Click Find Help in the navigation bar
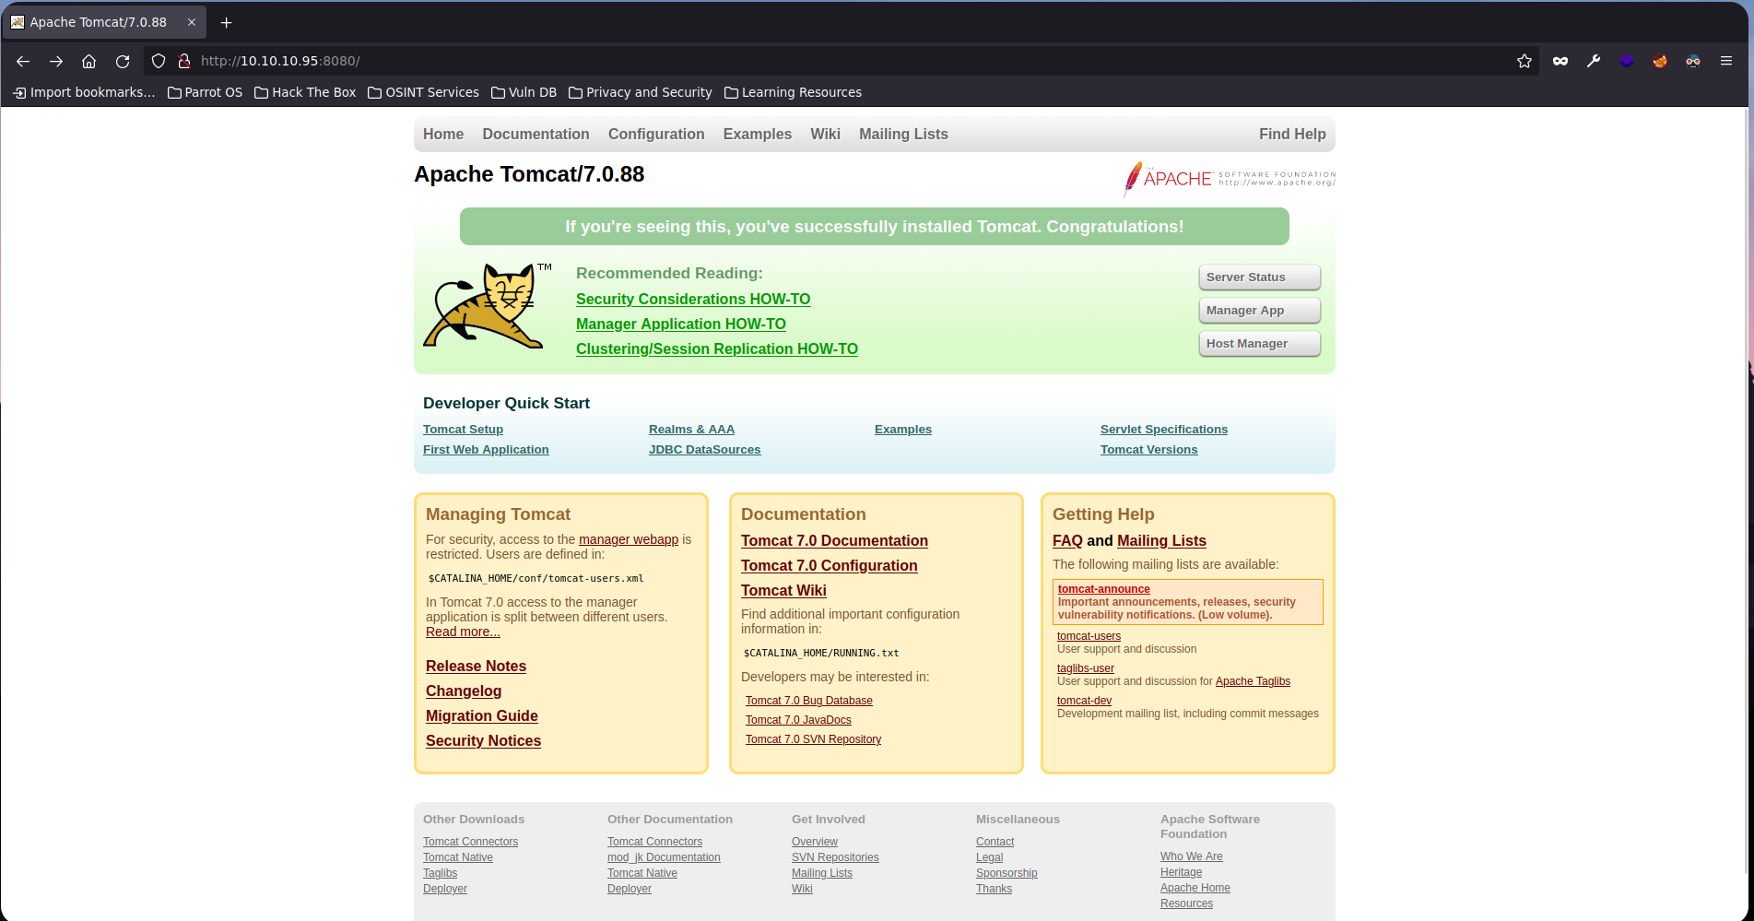 [x=1292, y=135]
